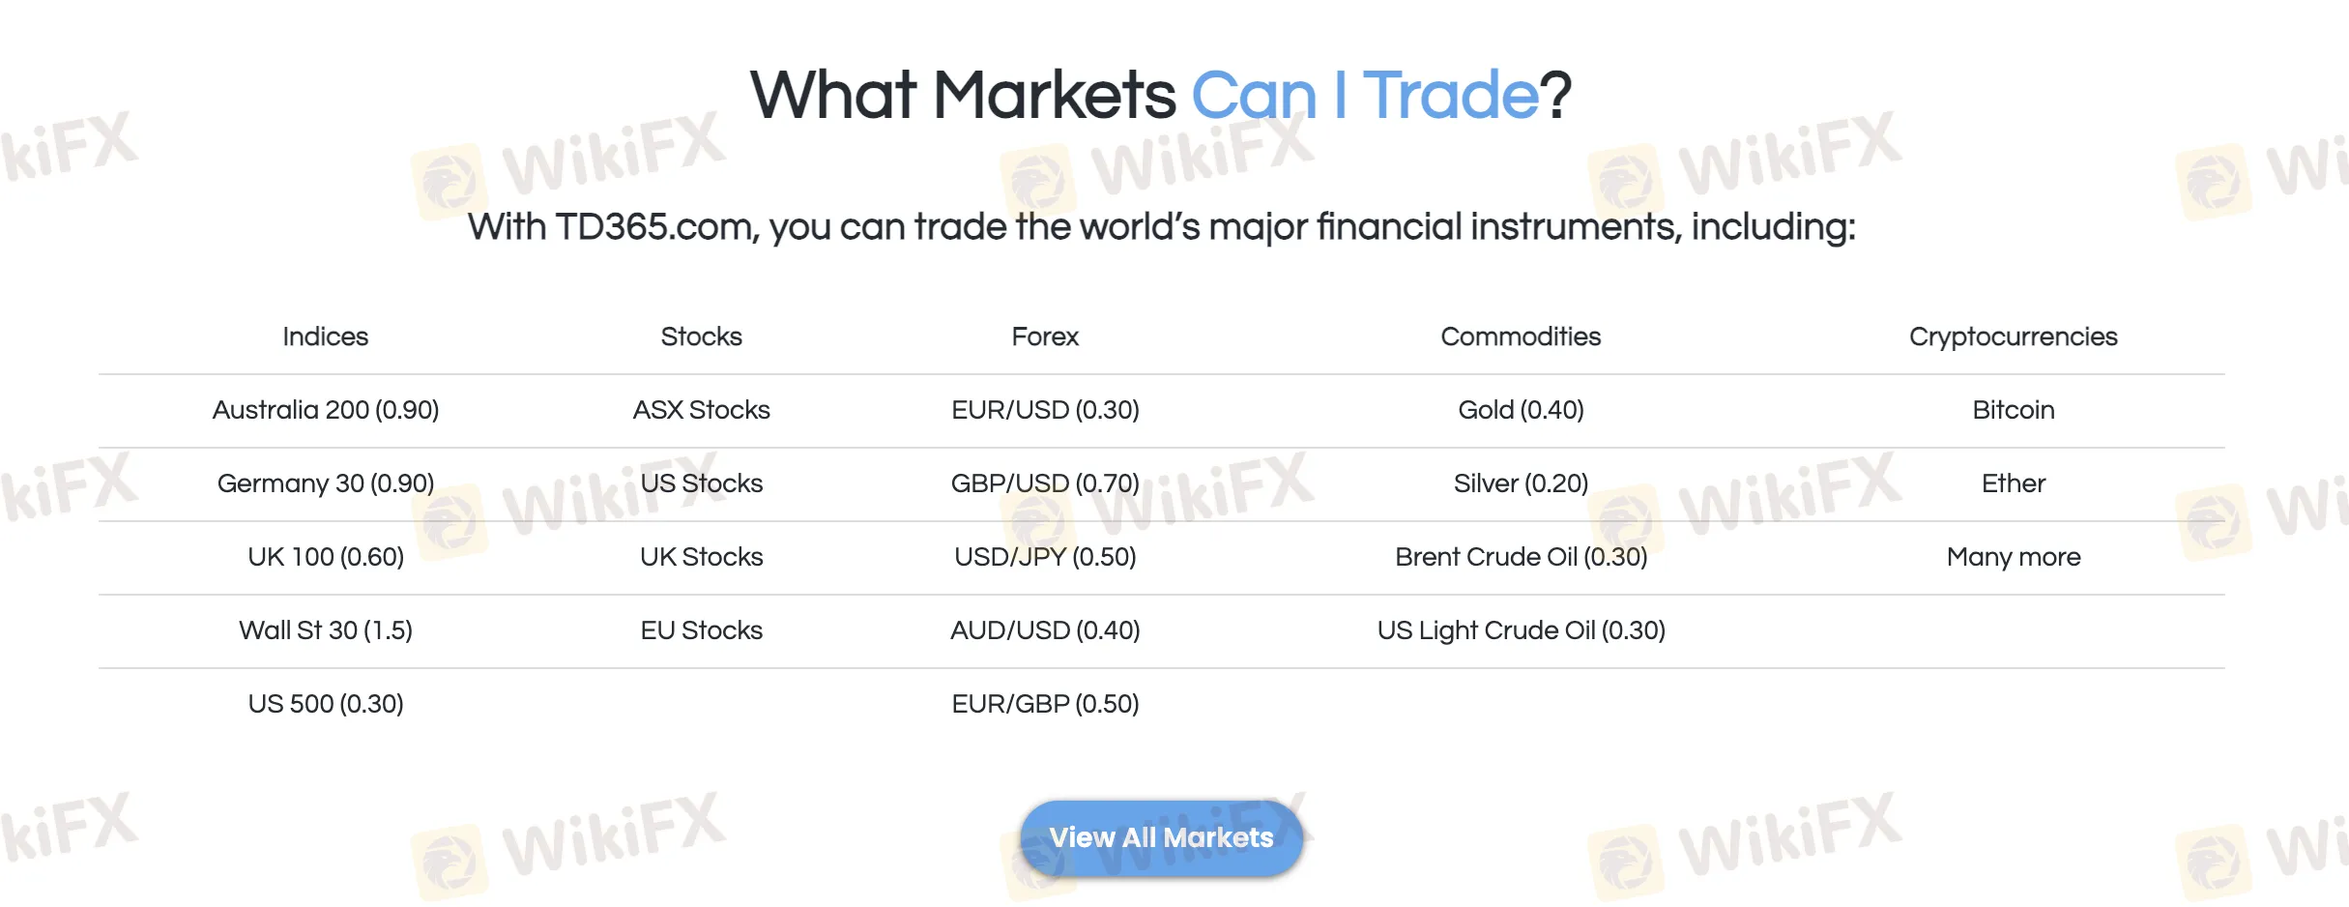Open the EUR/USD (0.30) pair
Screen dimensions: 2349x907
1044,410
